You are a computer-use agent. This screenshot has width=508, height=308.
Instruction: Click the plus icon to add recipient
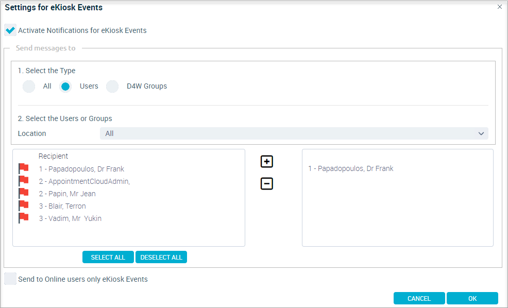[x=267, y=161]
